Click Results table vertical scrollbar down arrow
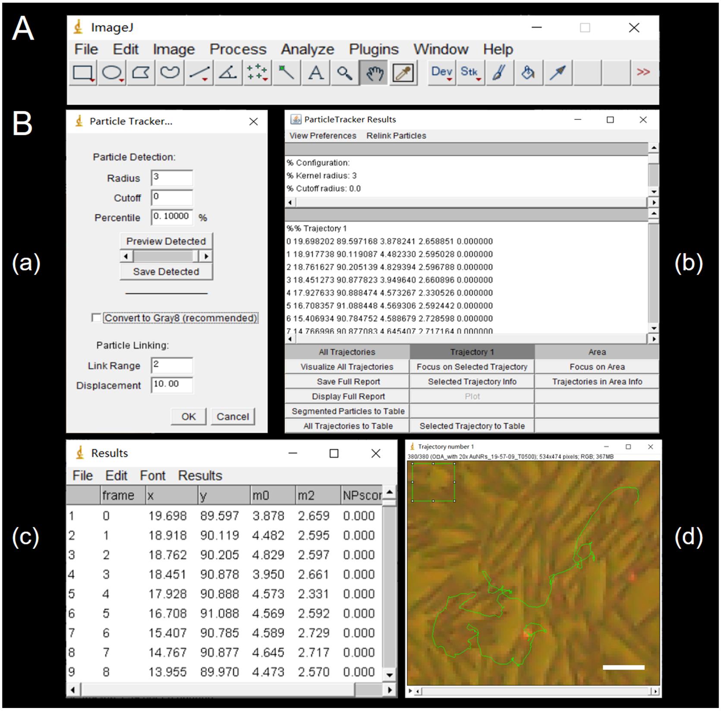Screen dimensions: 721x711 coord(390,675)
